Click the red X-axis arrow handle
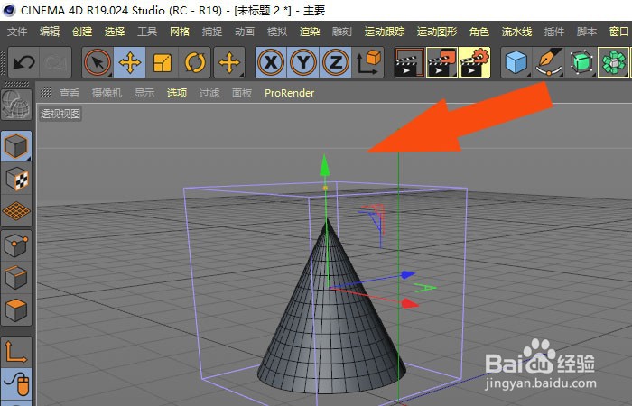The width and height of the screenshot is (632, 406). pos(410,303)
